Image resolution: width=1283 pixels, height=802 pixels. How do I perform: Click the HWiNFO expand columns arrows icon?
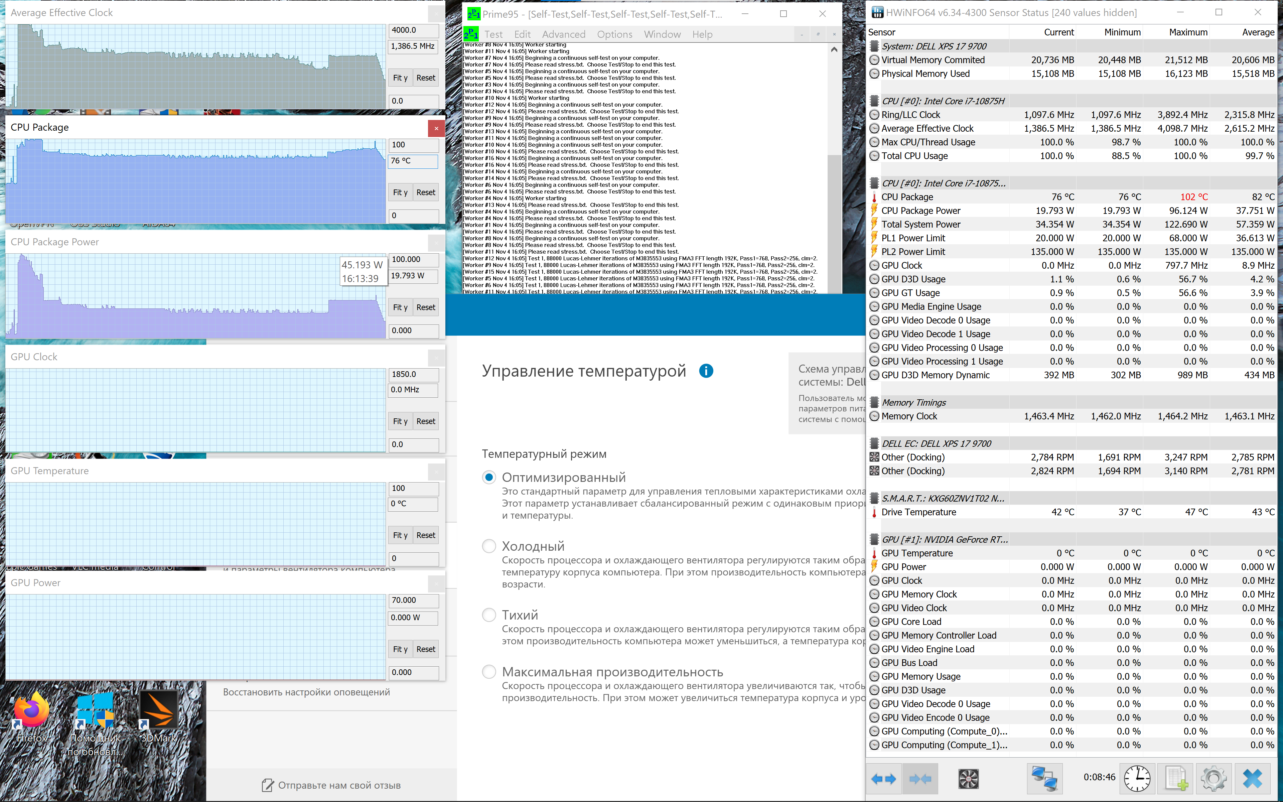coord(884,779)
